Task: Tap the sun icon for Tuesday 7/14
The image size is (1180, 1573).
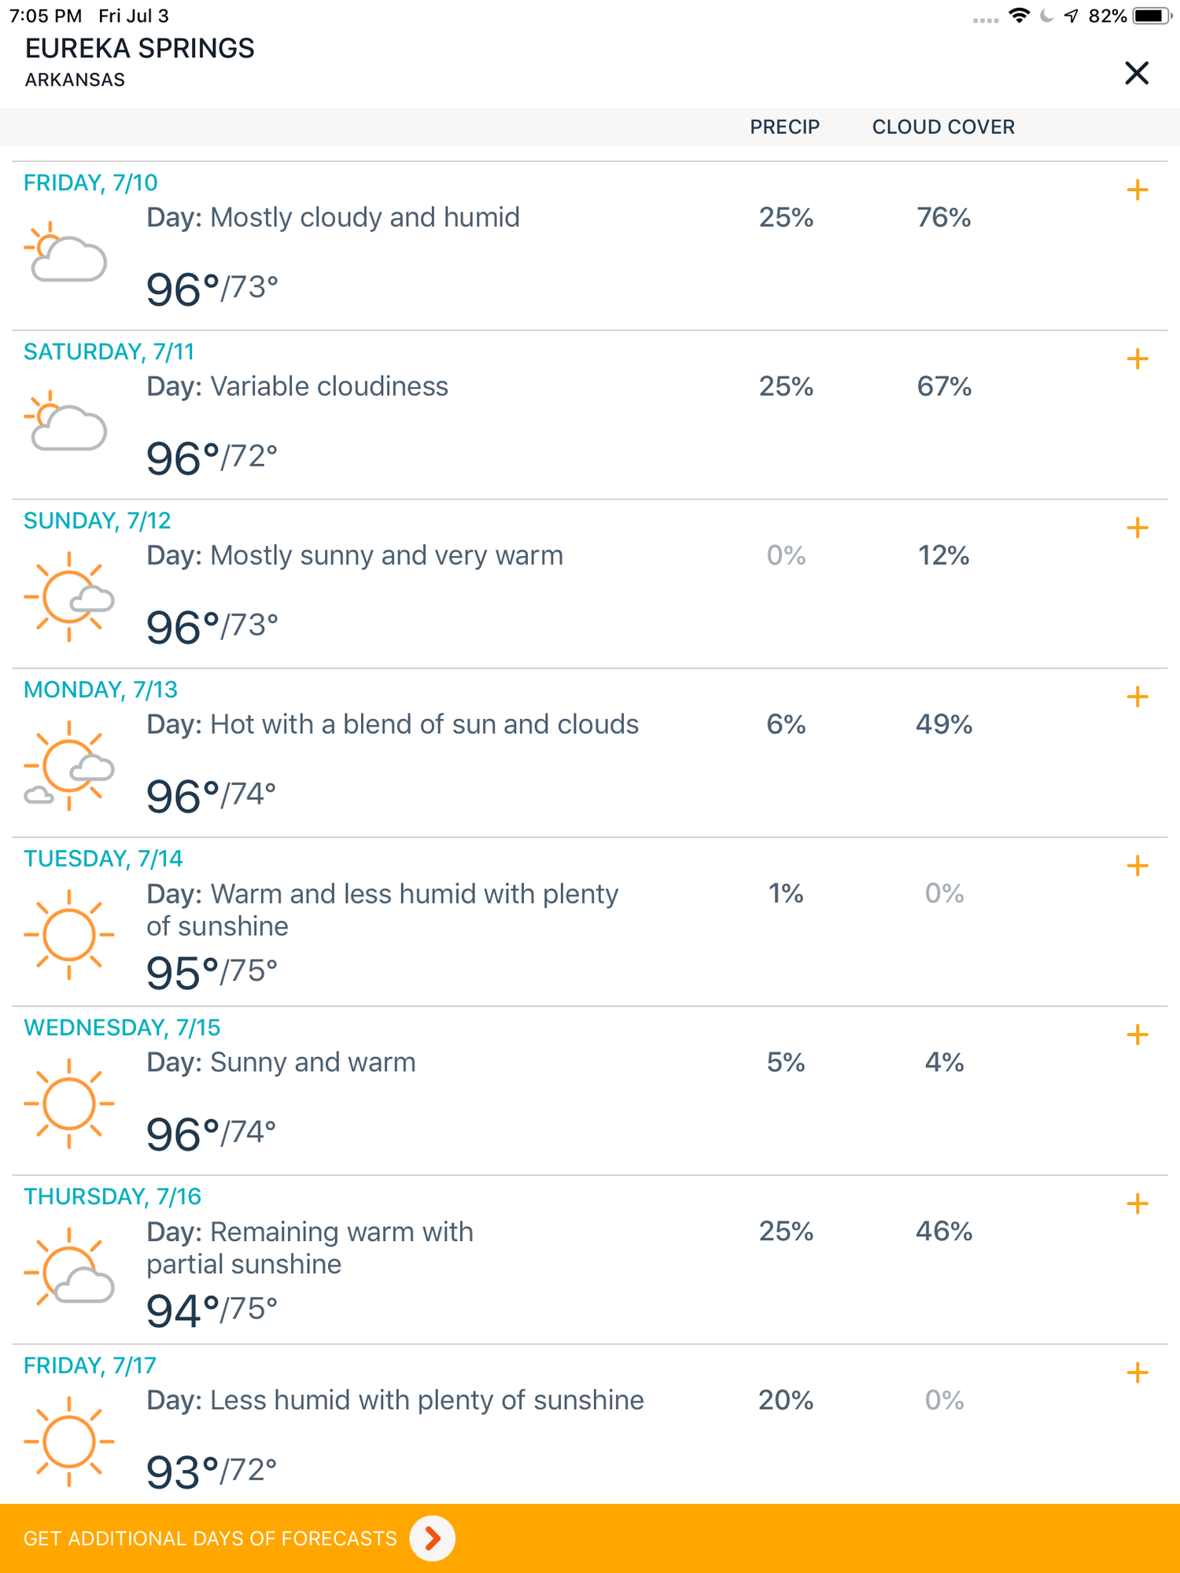Action: (x=68, y=935)
